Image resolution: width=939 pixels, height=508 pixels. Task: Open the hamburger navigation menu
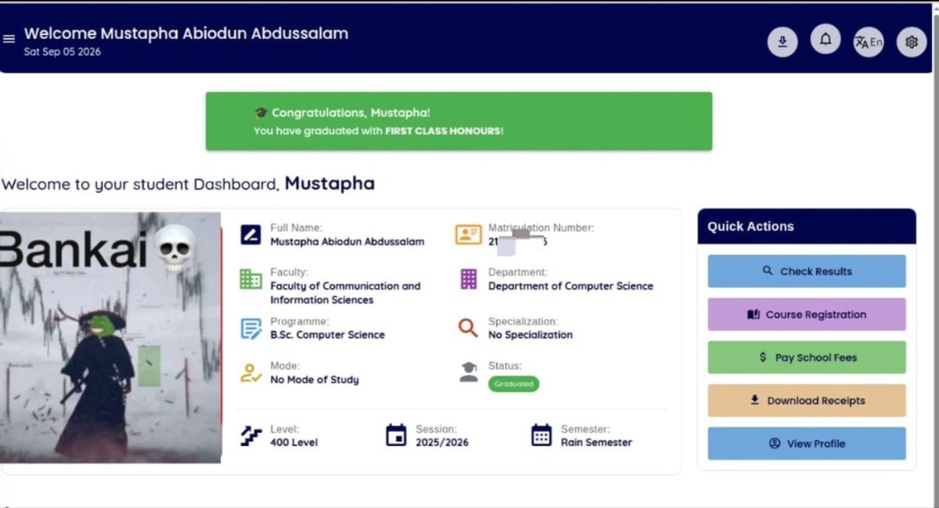coord(9,39)
